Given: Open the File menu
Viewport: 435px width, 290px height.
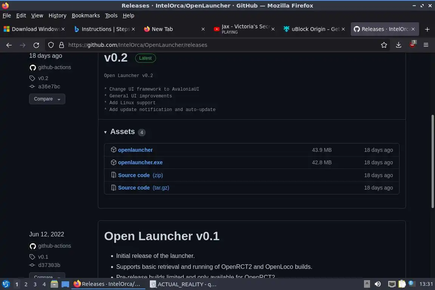Looking at the screenshot, I should tap(7, 15).
